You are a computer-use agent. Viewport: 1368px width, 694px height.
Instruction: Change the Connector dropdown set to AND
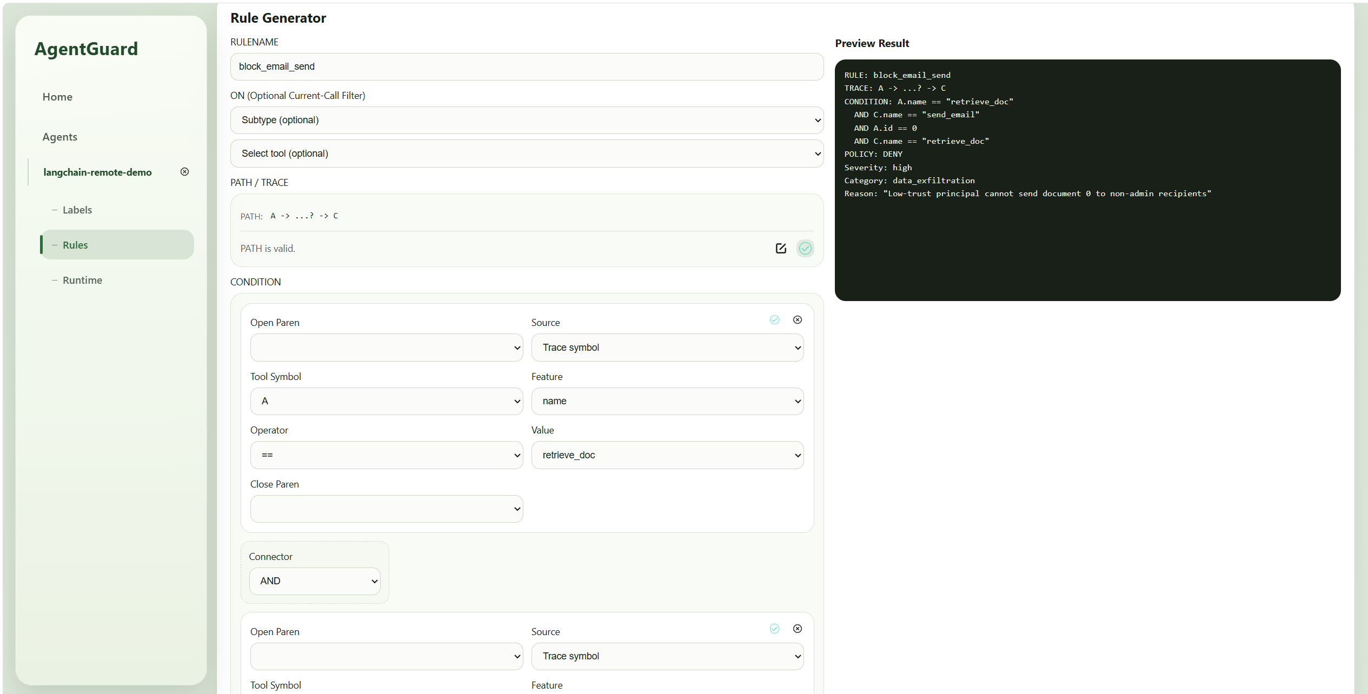tap(314, 581)
